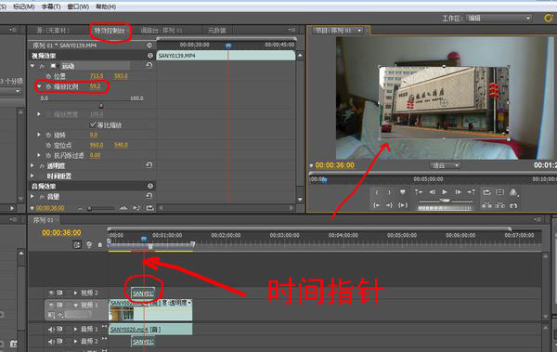This screenshot has height=352, width=557.
Task: Open the 调音台 audio mixer tab
Action: (161, 31)
